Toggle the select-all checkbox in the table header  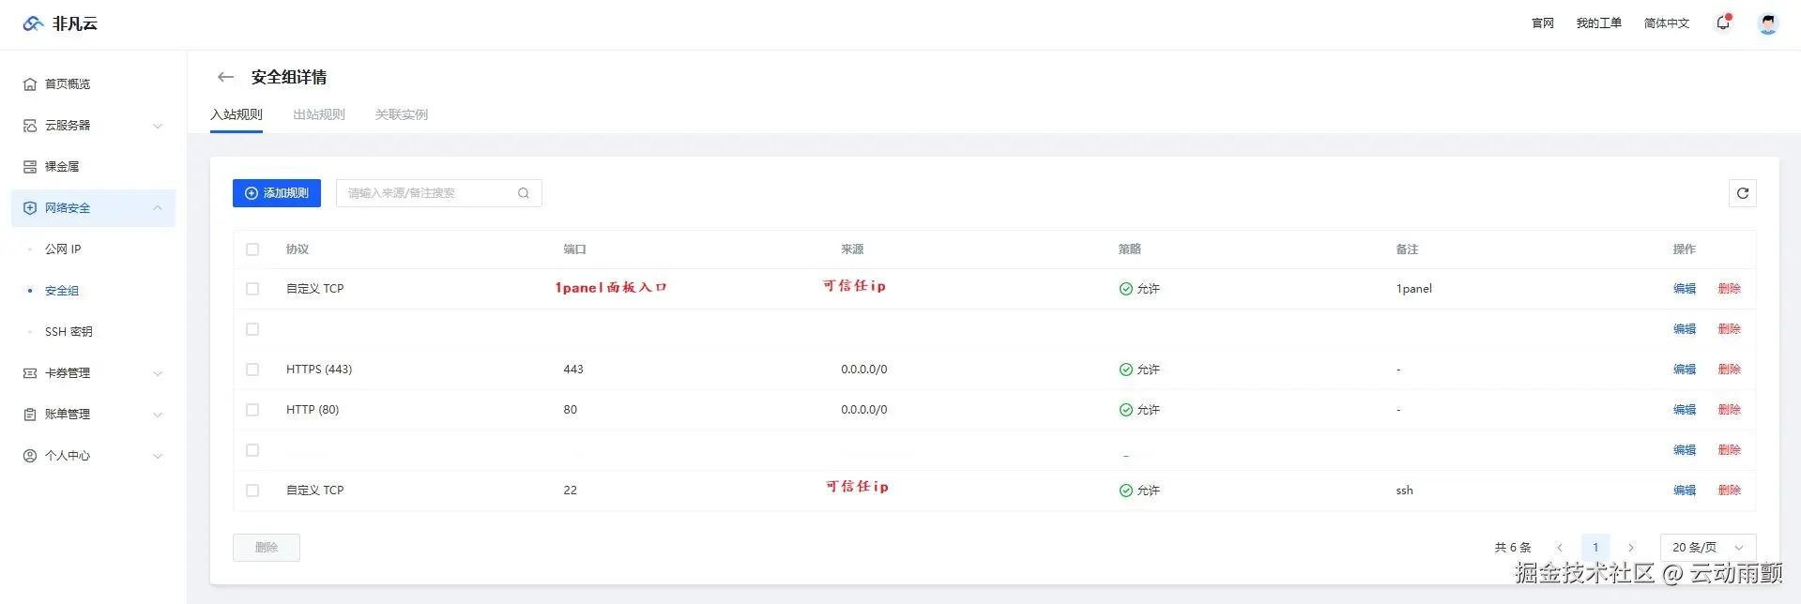[x=252, y=249]
